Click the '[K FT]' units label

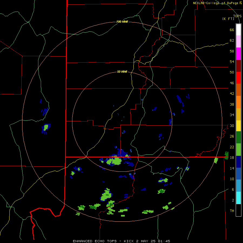click(x=228, y=19)
